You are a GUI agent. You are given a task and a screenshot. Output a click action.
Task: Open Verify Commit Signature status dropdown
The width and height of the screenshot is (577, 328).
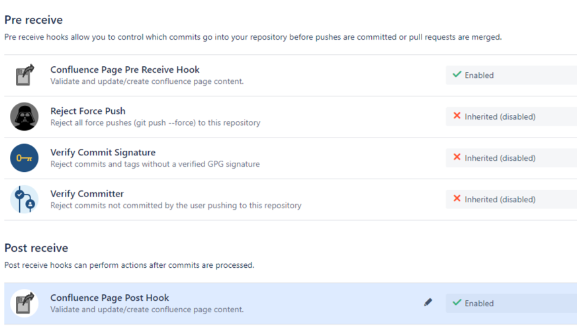pyautogui.click(x=511, y=158)
